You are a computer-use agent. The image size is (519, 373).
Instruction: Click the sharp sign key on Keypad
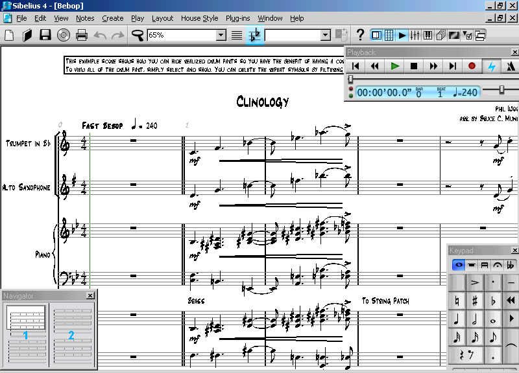(x=475, y=300)
